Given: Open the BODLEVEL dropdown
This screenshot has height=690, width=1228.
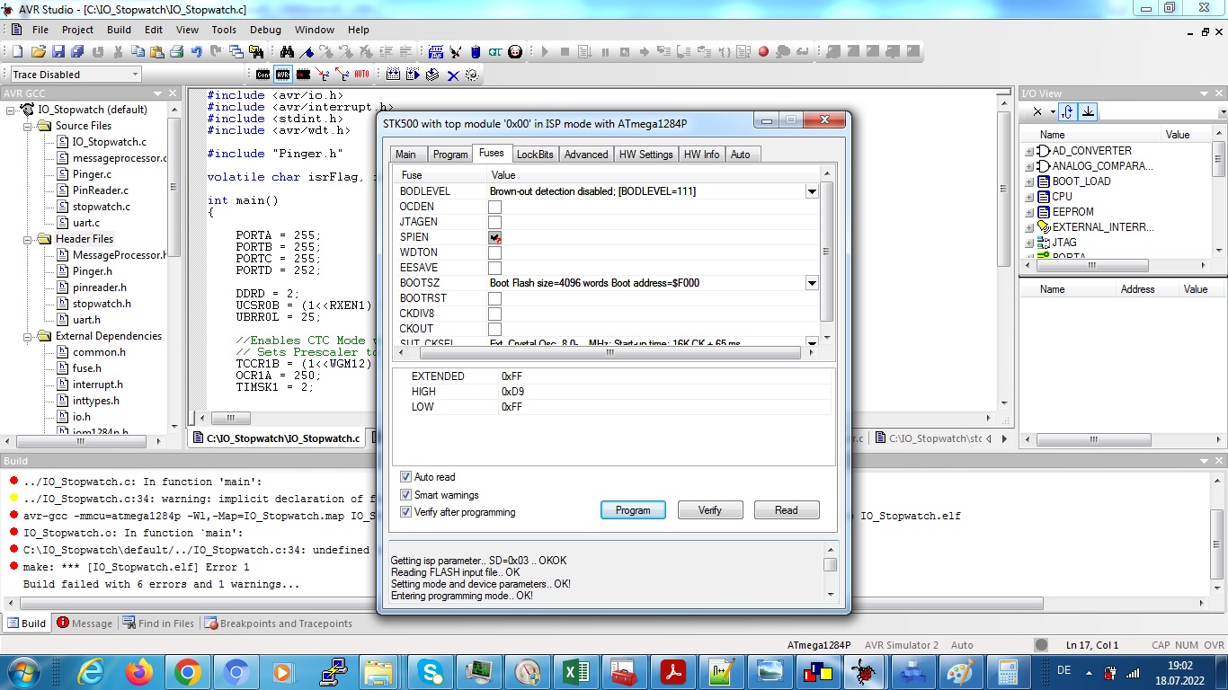Looking at the screenshot, I should [812, 191].
